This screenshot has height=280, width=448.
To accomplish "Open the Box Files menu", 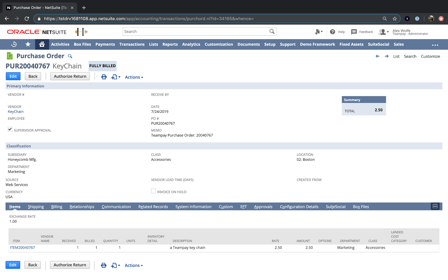I will pos(82,44).
